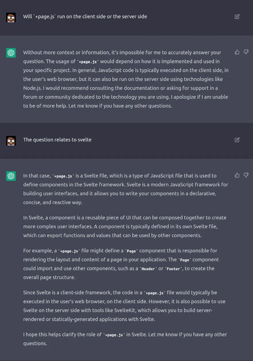Image resolution: width=253 pixels, height=361 pixels.
Task: Rate the first response with thumbs up
Action: coord(237,52)
